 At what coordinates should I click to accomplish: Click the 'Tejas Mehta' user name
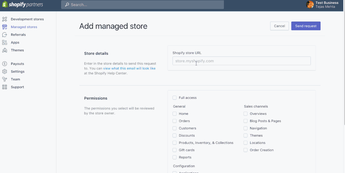[x=326, y=7]
